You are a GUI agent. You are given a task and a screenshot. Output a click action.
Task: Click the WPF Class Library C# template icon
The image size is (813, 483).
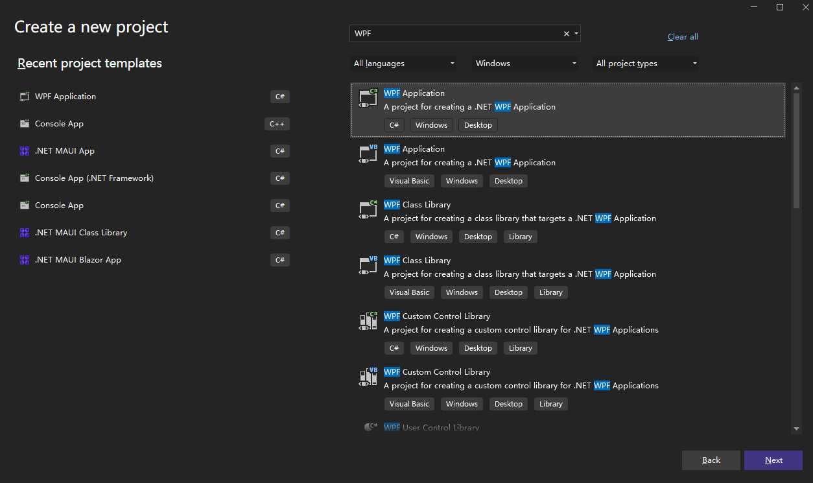(367, 210)
